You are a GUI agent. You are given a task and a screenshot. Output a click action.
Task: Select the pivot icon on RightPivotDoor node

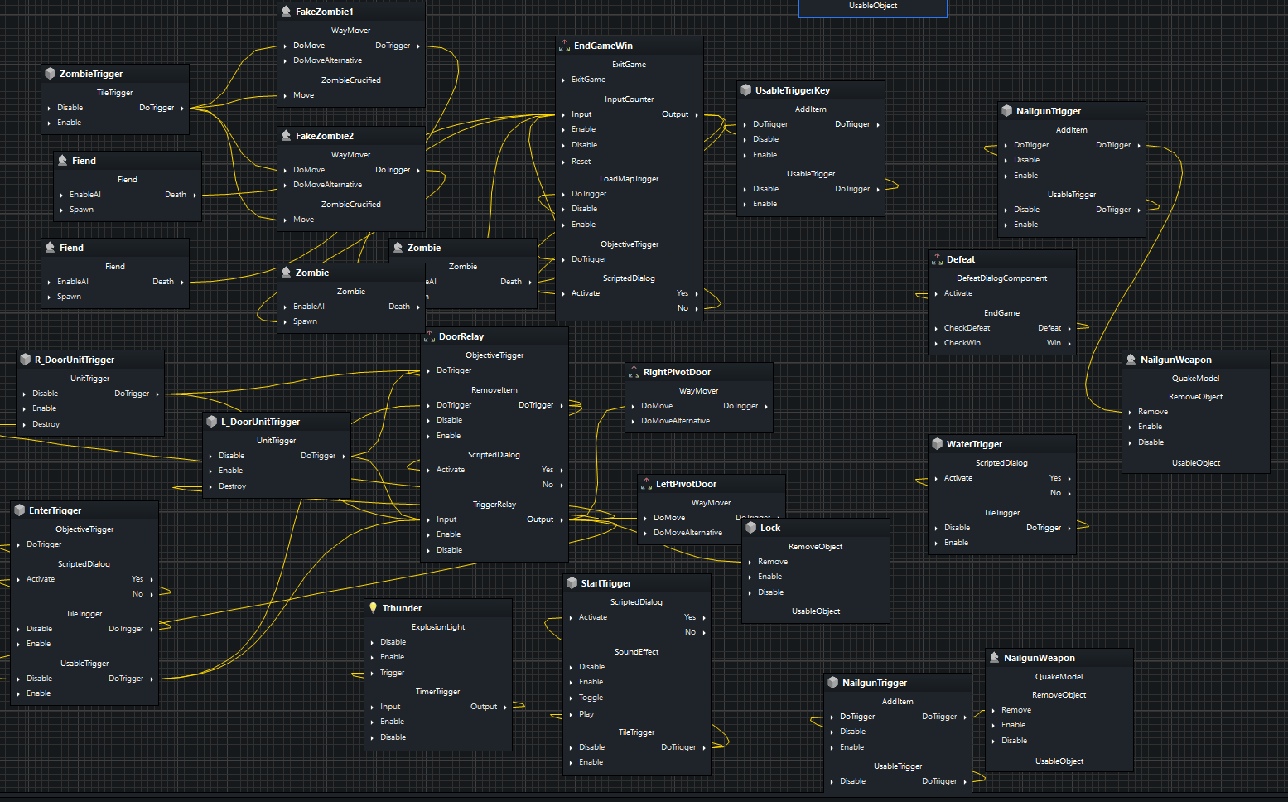tap(634, 372)
